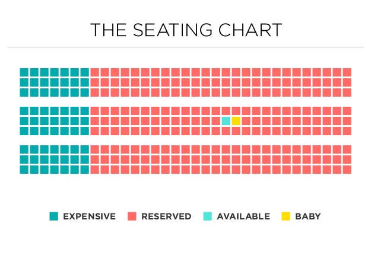371x255 pixels.
Task: Click the Available legend color swatch
Action: [x=208, y=216]
